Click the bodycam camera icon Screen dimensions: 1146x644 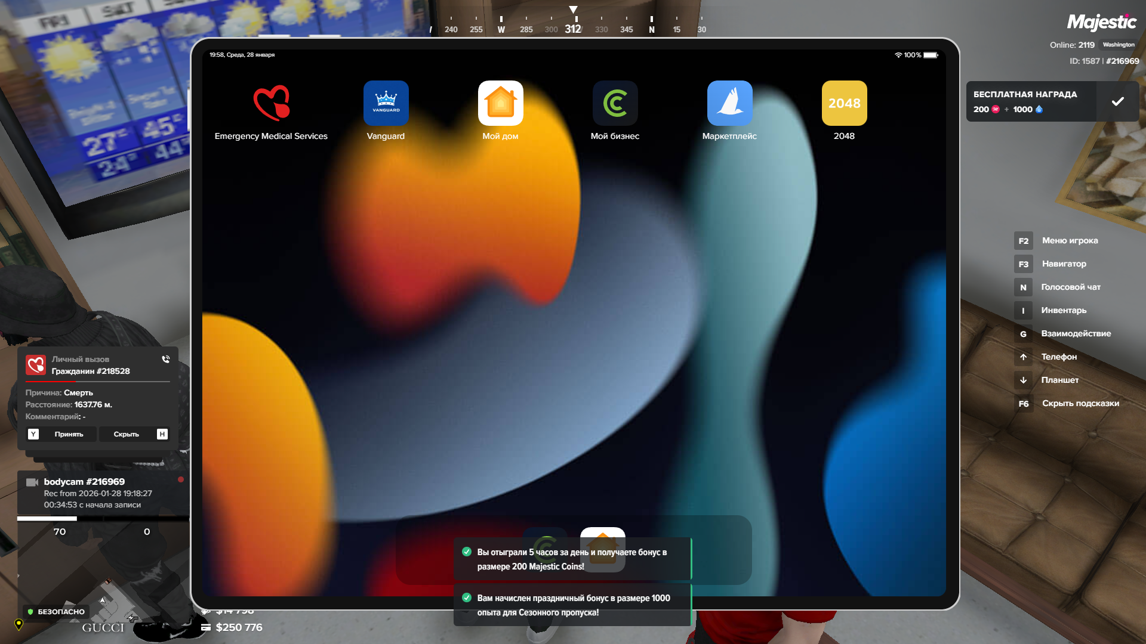tap(32, 482)
